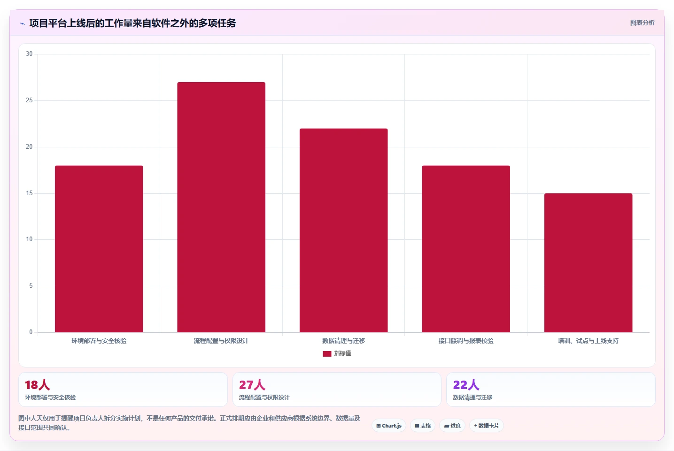Click the x-axis label 环境部署与安全核验

click(x=99, y=341)
